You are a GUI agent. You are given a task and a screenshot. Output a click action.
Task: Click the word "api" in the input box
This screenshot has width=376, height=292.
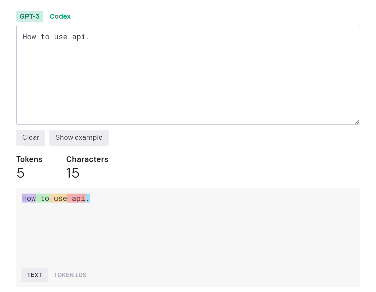[x=79, y=37]
